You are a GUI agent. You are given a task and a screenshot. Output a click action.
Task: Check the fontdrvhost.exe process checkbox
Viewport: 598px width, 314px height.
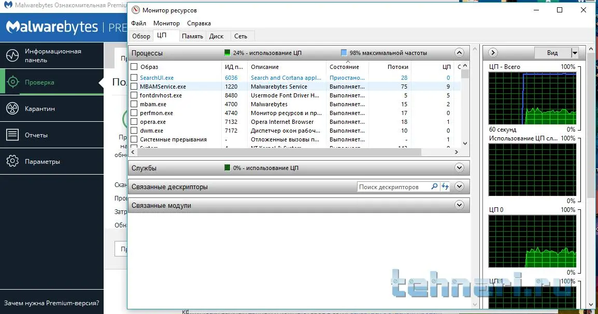tap(134, 95)
